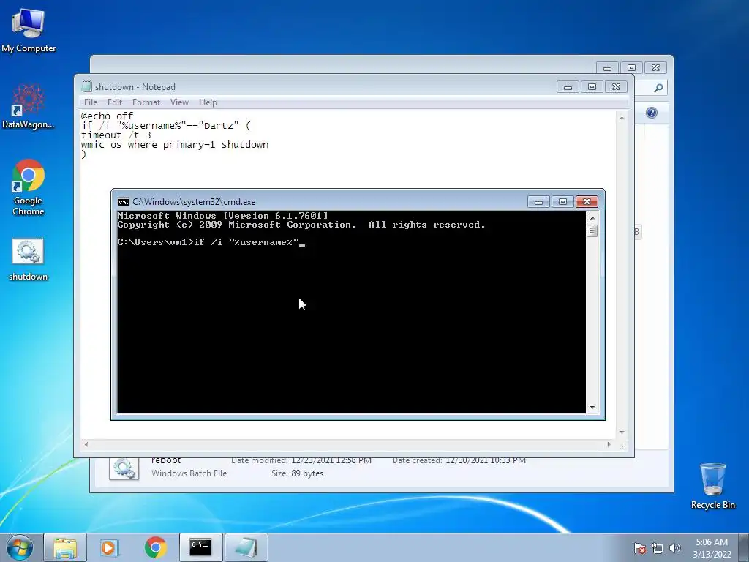Image resolution: width=749 pixels, height=562 pixels.
Task: Switch to cmd.exe via taskbar button
Action: tap(200, 547)
